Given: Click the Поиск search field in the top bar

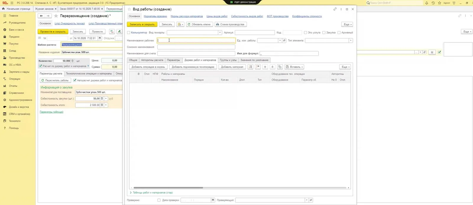Looking at the screenshot, I should pyautogui.click(x=394, y=3).
